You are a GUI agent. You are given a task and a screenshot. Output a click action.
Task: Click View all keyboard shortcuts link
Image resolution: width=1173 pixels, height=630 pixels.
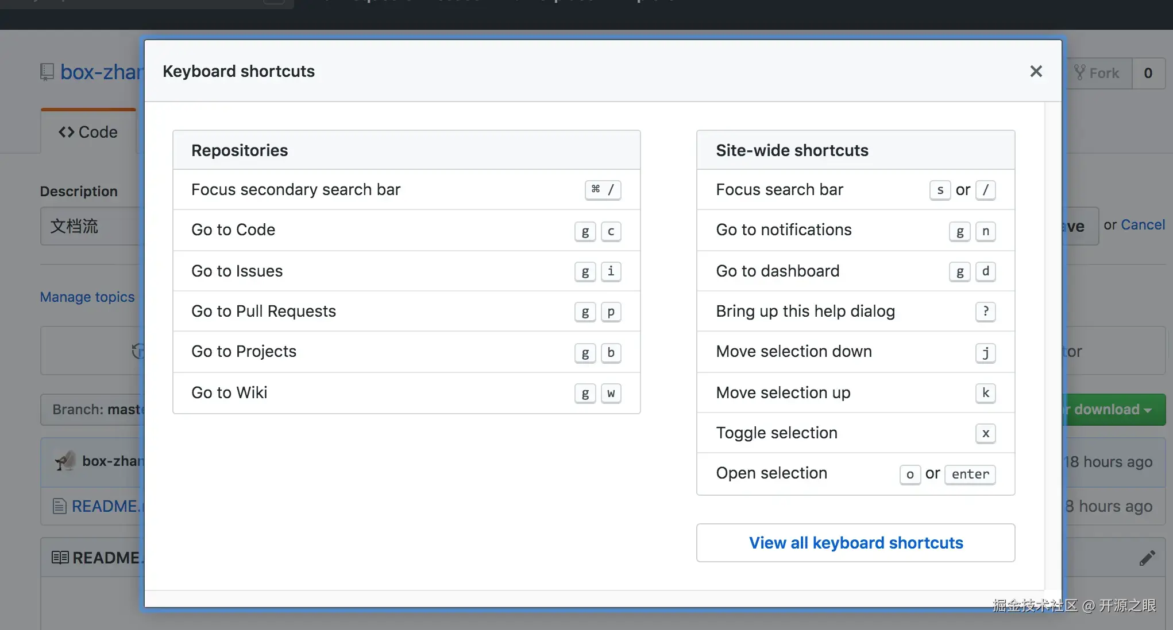tap(855, 543)
